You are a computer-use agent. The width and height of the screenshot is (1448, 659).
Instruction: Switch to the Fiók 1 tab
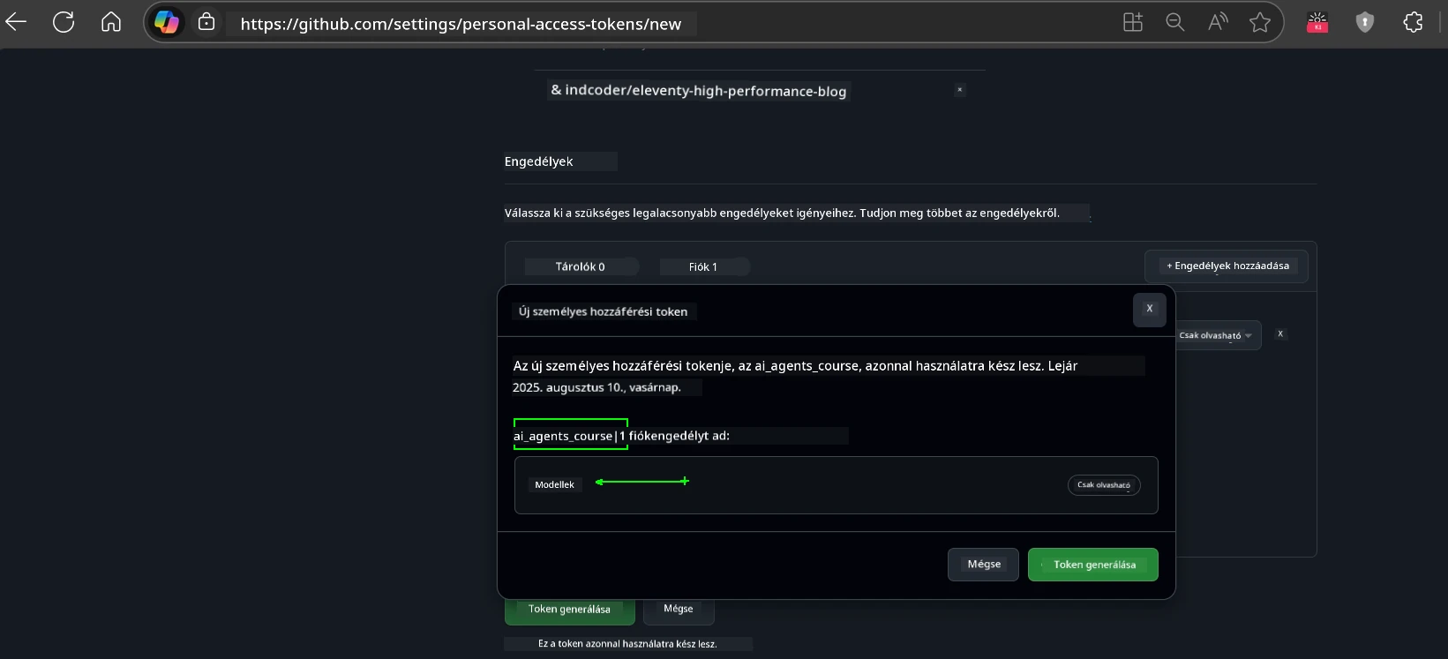[703, 266]
